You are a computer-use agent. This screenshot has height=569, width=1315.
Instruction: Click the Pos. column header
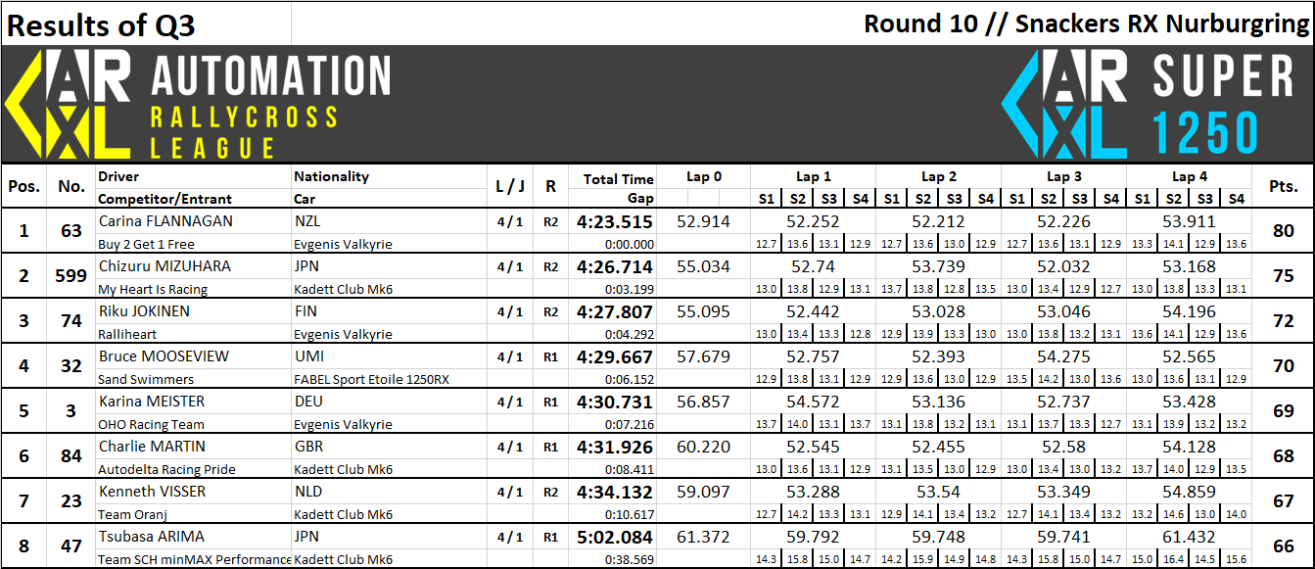pyautogui.click(x=23, y=186)
